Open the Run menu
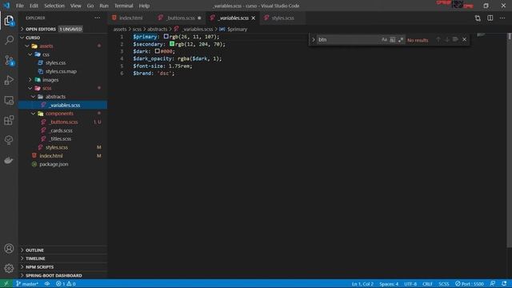The width and height of the screenshot is (512, 288). pos(104,6)
